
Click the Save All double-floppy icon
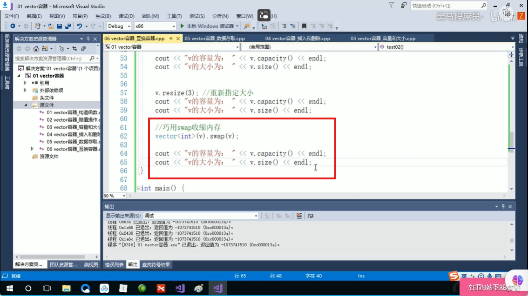[x=68, y=26]
